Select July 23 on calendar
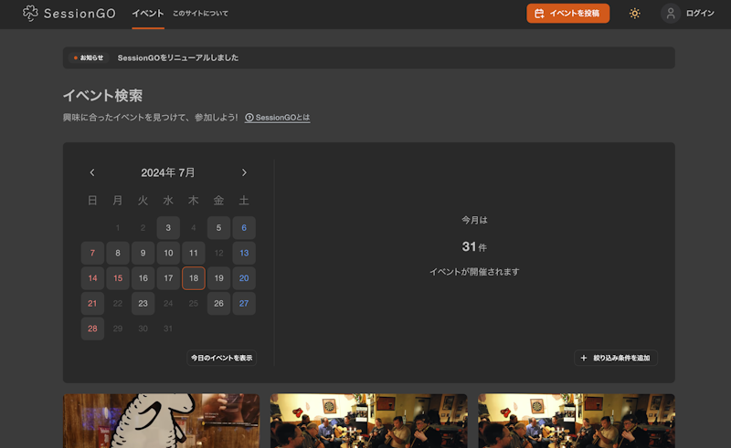This screenshot has height=448, width=731. [143, 303]
